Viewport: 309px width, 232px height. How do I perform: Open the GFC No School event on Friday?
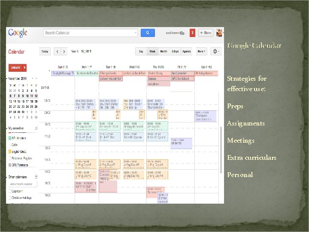tap(182, 79)
